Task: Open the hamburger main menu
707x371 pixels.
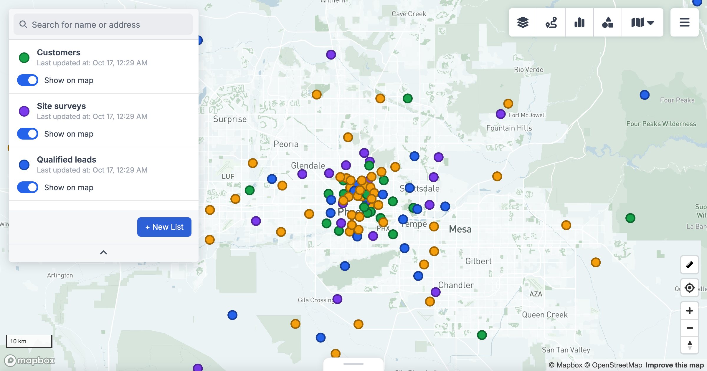Action: click(x=685, y=22)
